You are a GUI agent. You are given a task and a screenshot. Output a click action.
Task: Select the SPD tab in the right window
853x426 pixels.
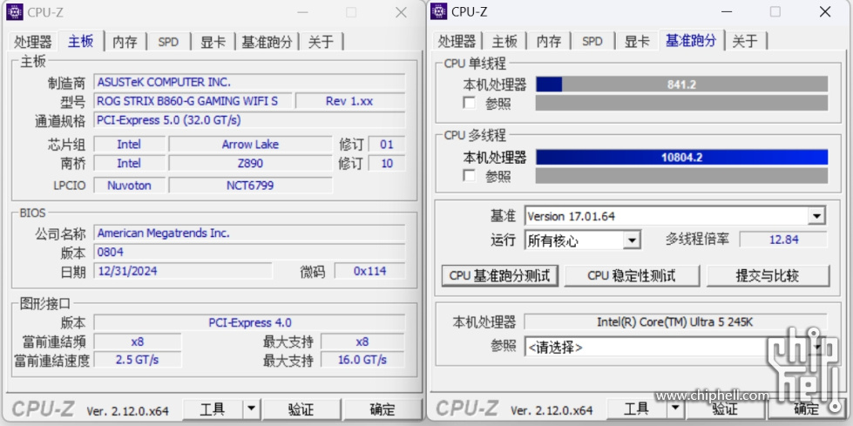point(592,42)
